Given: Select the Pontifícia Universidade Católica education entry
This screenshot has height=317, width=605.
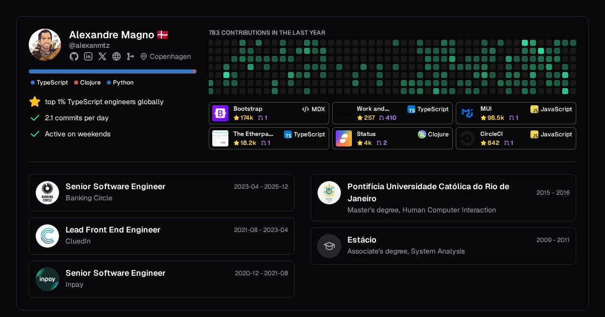Looking at the screenshot, I should [x=443, y=198].
